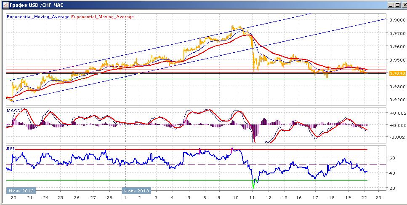Viewport: 407px width, 205px height.
Task: Minimize the USD/CHF chart window
Action: pos(391,5)
